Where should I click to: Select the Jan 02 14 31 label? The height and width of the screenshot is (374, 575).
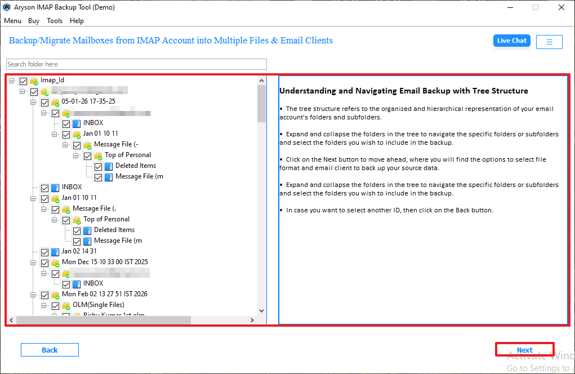click(x=79, y=251)
